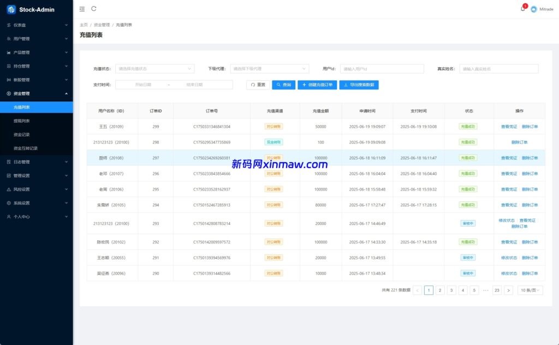Click the 创建充值订单 button

[317, 85]
